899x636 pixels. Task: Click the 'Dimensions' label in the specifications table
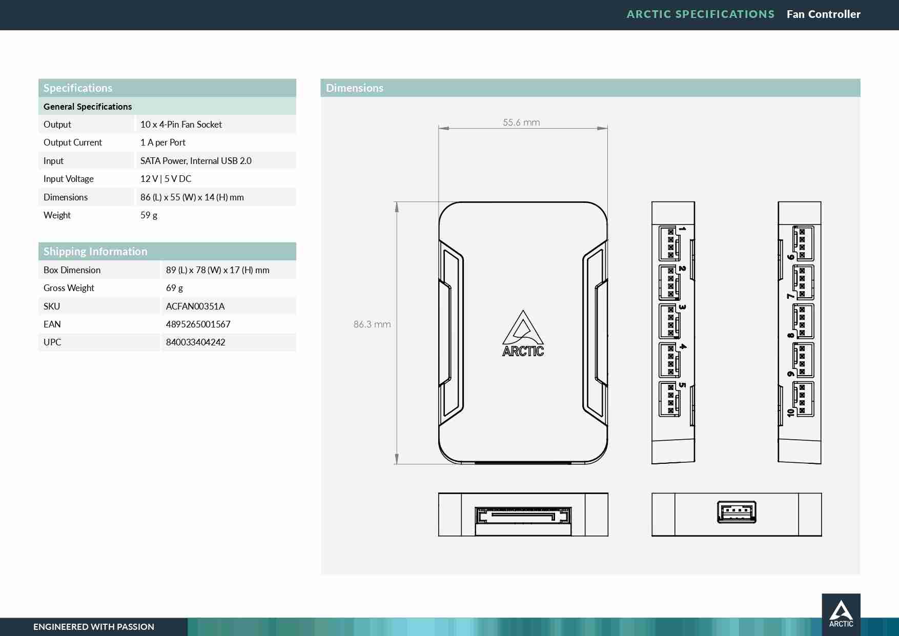[x=66, y=197]
